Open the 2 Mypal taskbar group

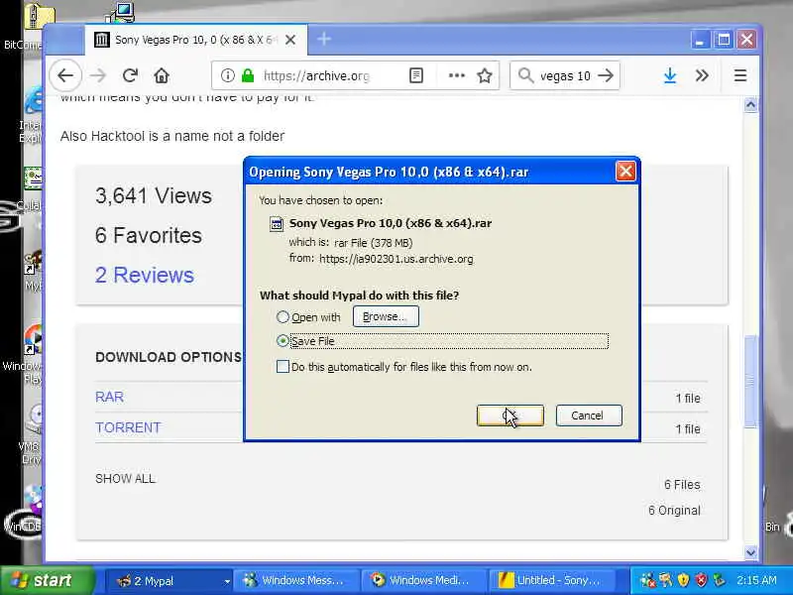click(170, 581)
